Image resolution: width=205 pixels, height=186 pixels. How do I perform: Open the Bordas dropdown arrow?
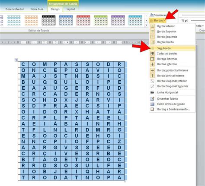[165, 21]
